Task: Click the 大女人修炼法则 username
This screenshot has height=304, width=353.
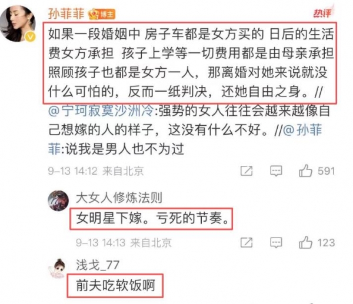Action: pyautogui.click(x=119, y=198)
